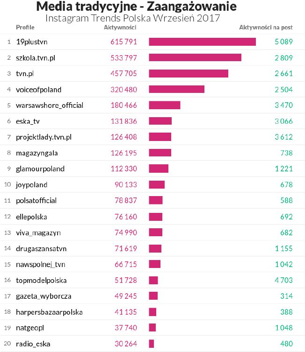Select the radio_eska row name

tap(33, 344)
